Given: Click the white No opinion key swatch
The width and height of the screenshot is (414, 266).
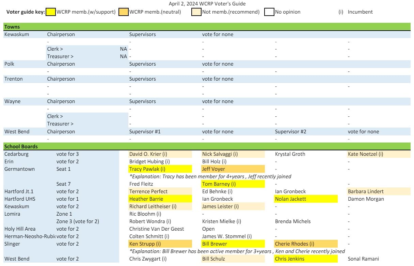Looking at the screenshot, I should point(270,12).
